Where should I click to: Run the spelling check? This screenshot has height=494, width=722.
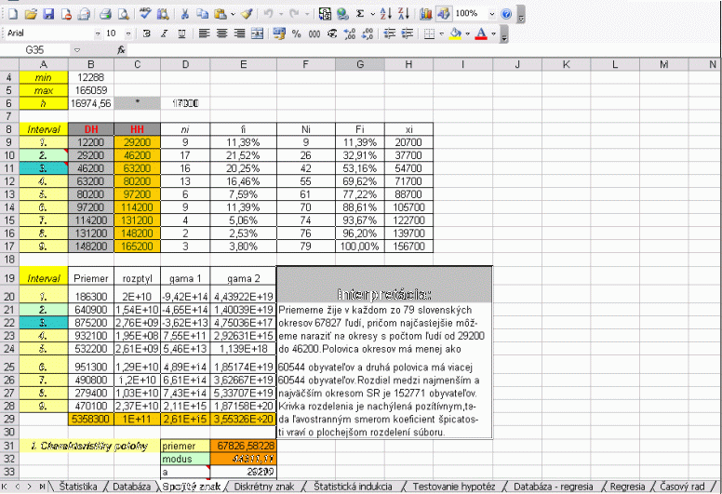point(145,14)
